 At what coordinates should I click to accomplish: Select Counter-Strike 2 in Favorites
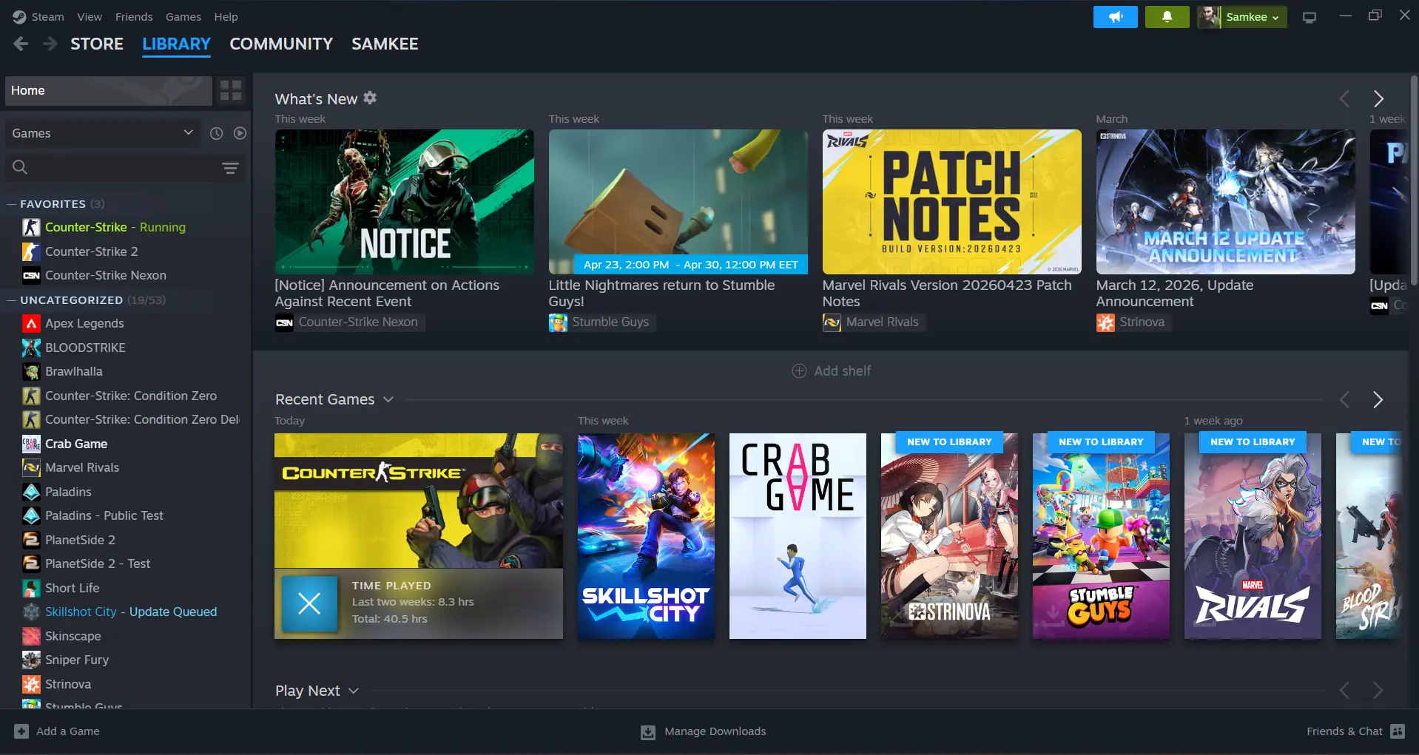[x=91, y=251]
